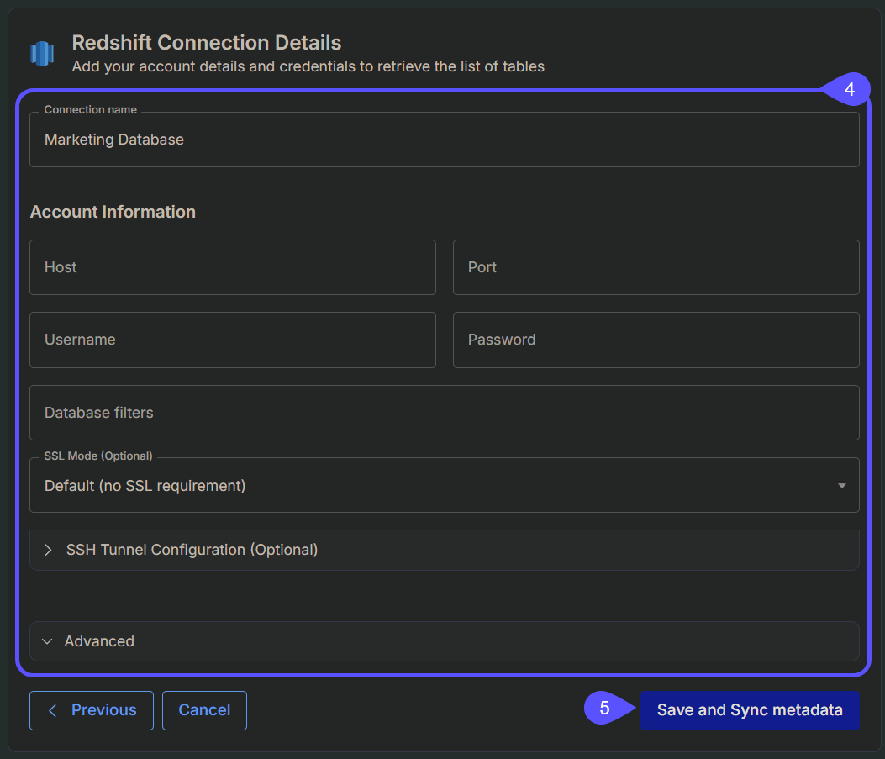Viewport: 885px width, 759px height.
Task: Open the SSL Mode dropdown
Action: [x=445, y=485]
